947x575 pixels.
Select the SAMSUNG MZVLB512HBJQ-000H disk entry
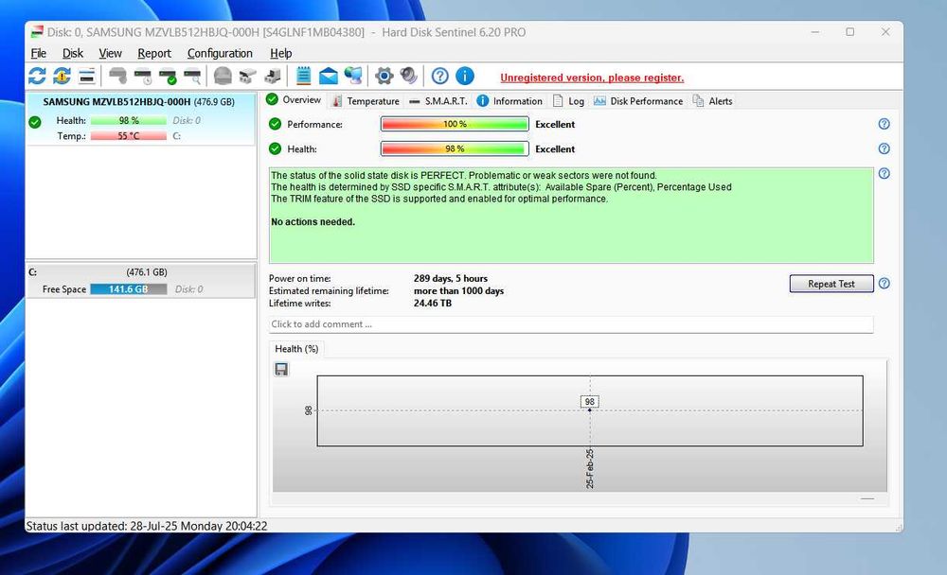141,118
